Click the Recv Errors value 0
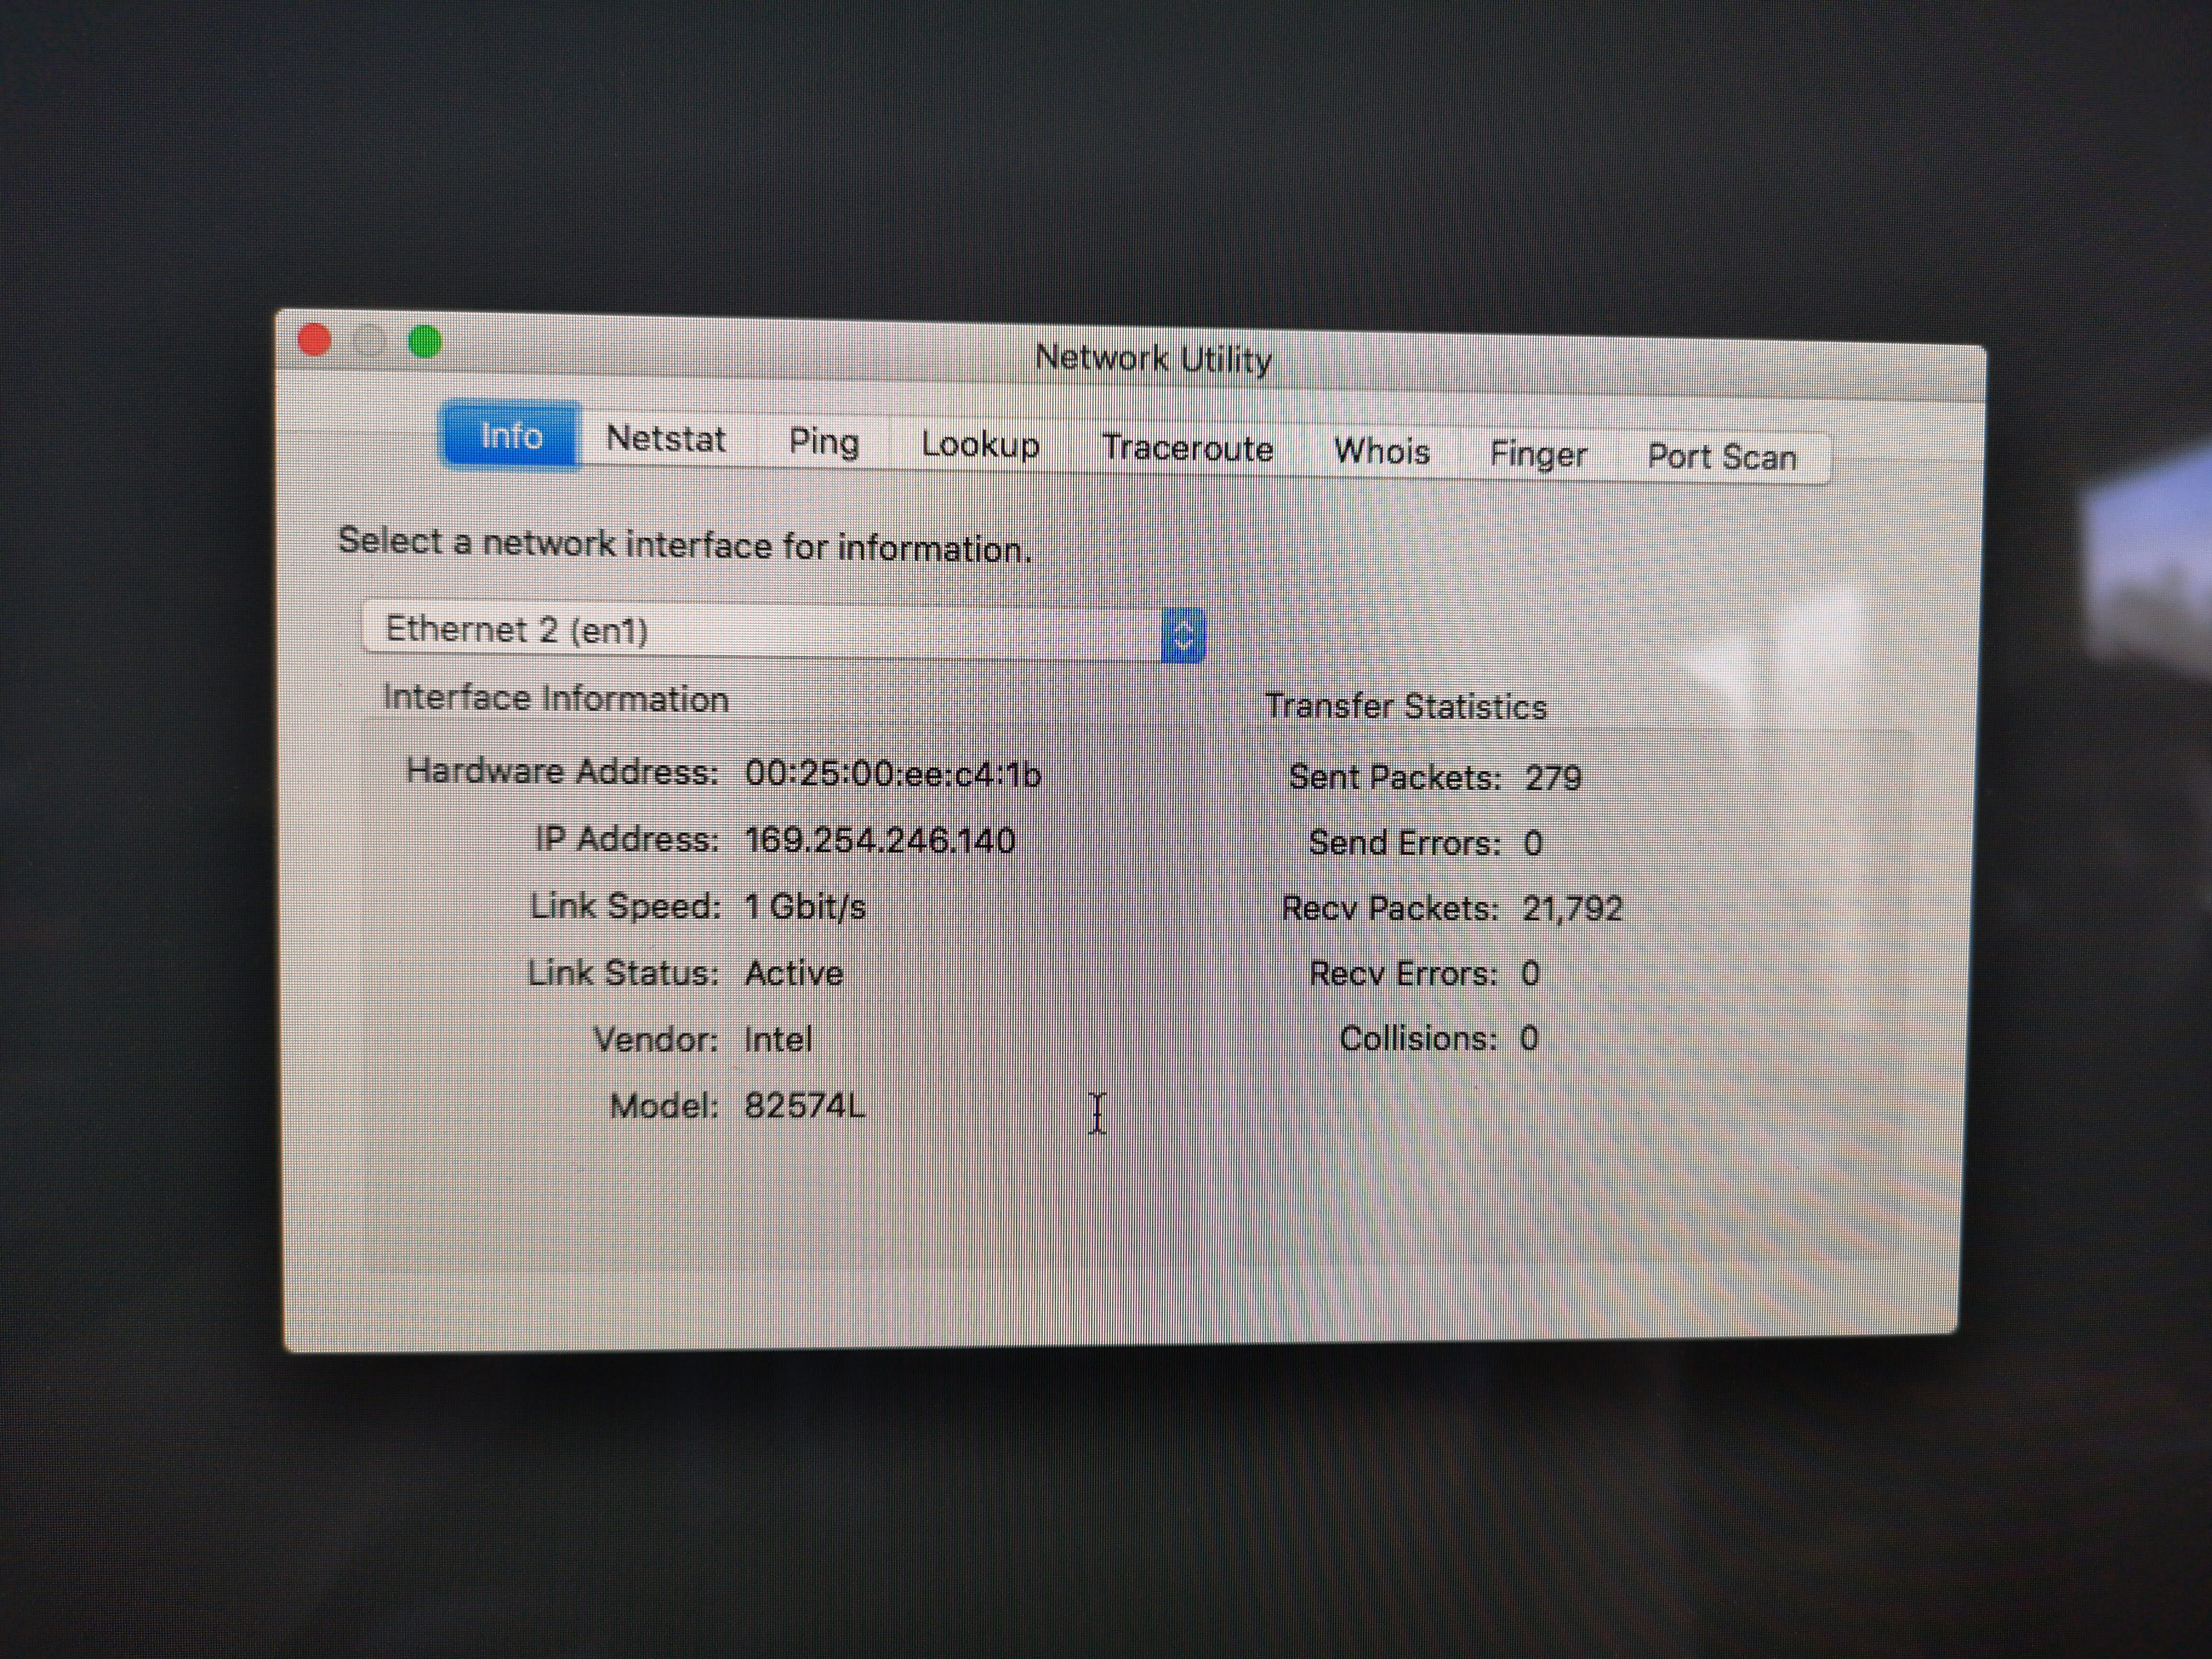The height and width of the screenshot is (1659, 2212). tap(1530, 973)
